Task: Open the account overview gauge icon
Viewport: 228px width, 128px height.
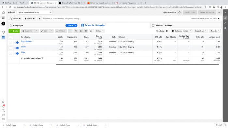Action: pyautogui.click(x=3, y=32)
